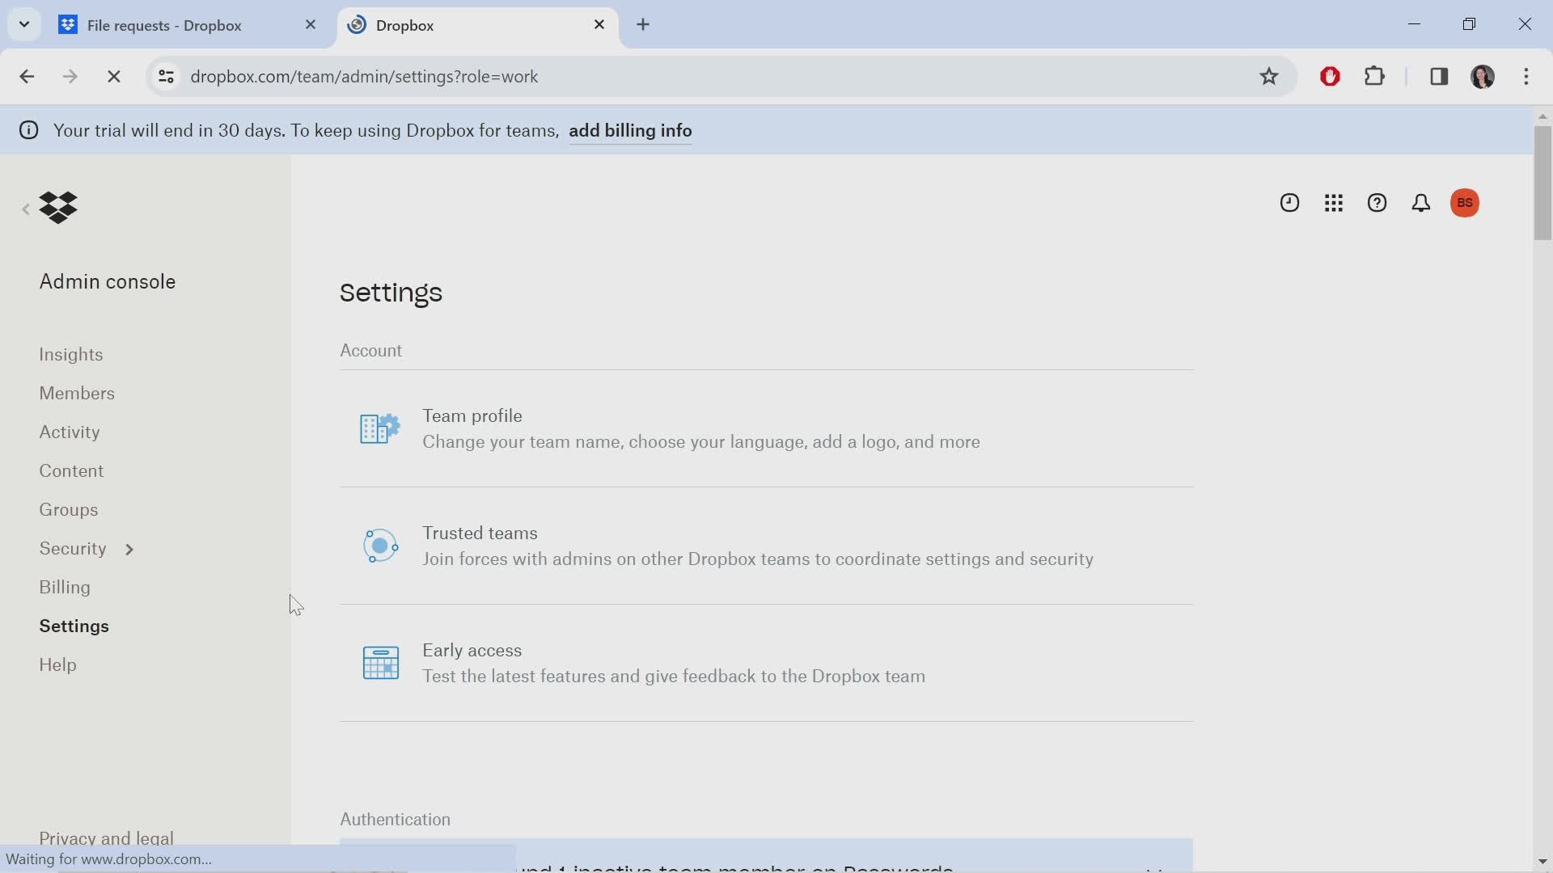This screenshot has width=1553, height=873.
Task: Open a new browser tab
Action: (643, 25)
